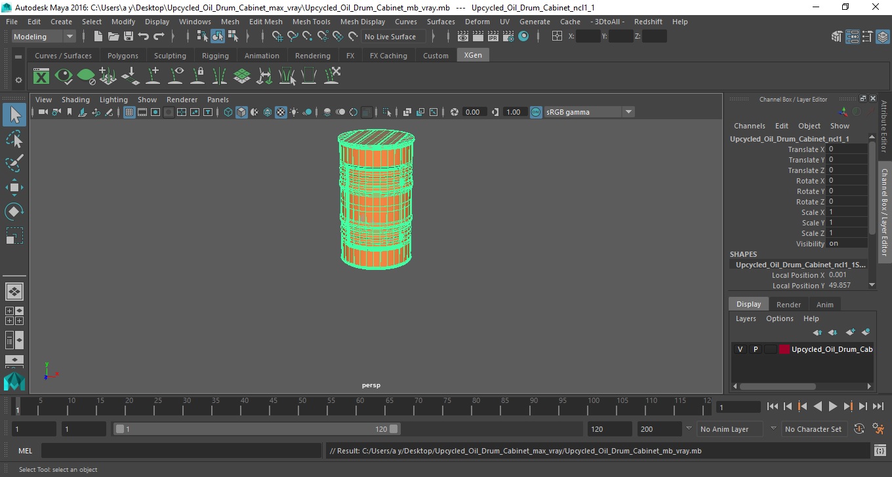Image resolution: width=892 pixels, height=477 pixels.
Task: Click XGen delete guides X icon
Action: point(331,76)
